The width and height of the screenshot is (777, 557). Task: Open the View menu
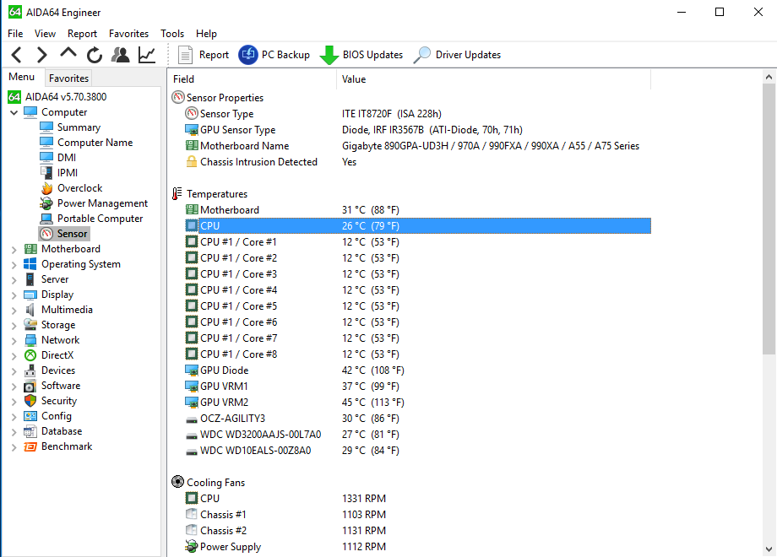point(45,34)
